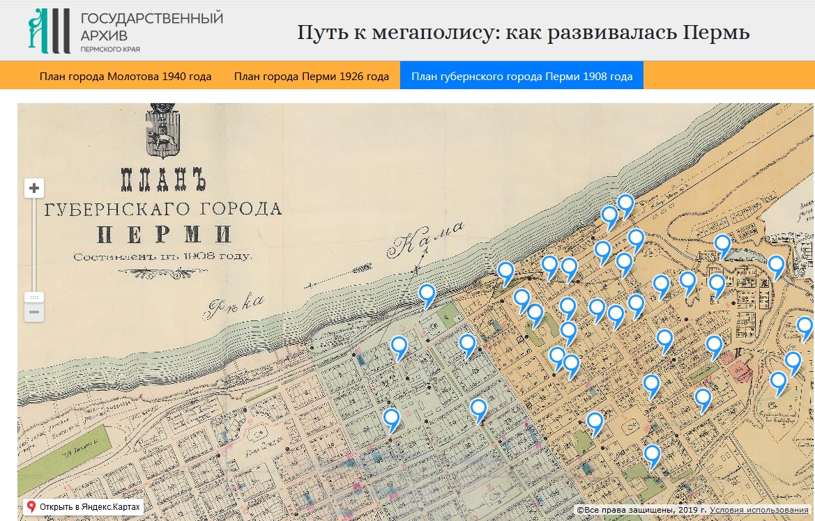The width and height of the screenshot is (815, 521).
Task: Switch to План города Перми 1926 года tab
Action: click(x=312, y=77)
